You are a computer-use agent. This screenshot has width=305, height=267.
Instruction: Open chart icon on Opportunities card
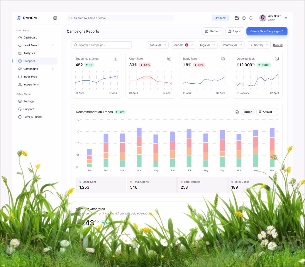point(277,59)
